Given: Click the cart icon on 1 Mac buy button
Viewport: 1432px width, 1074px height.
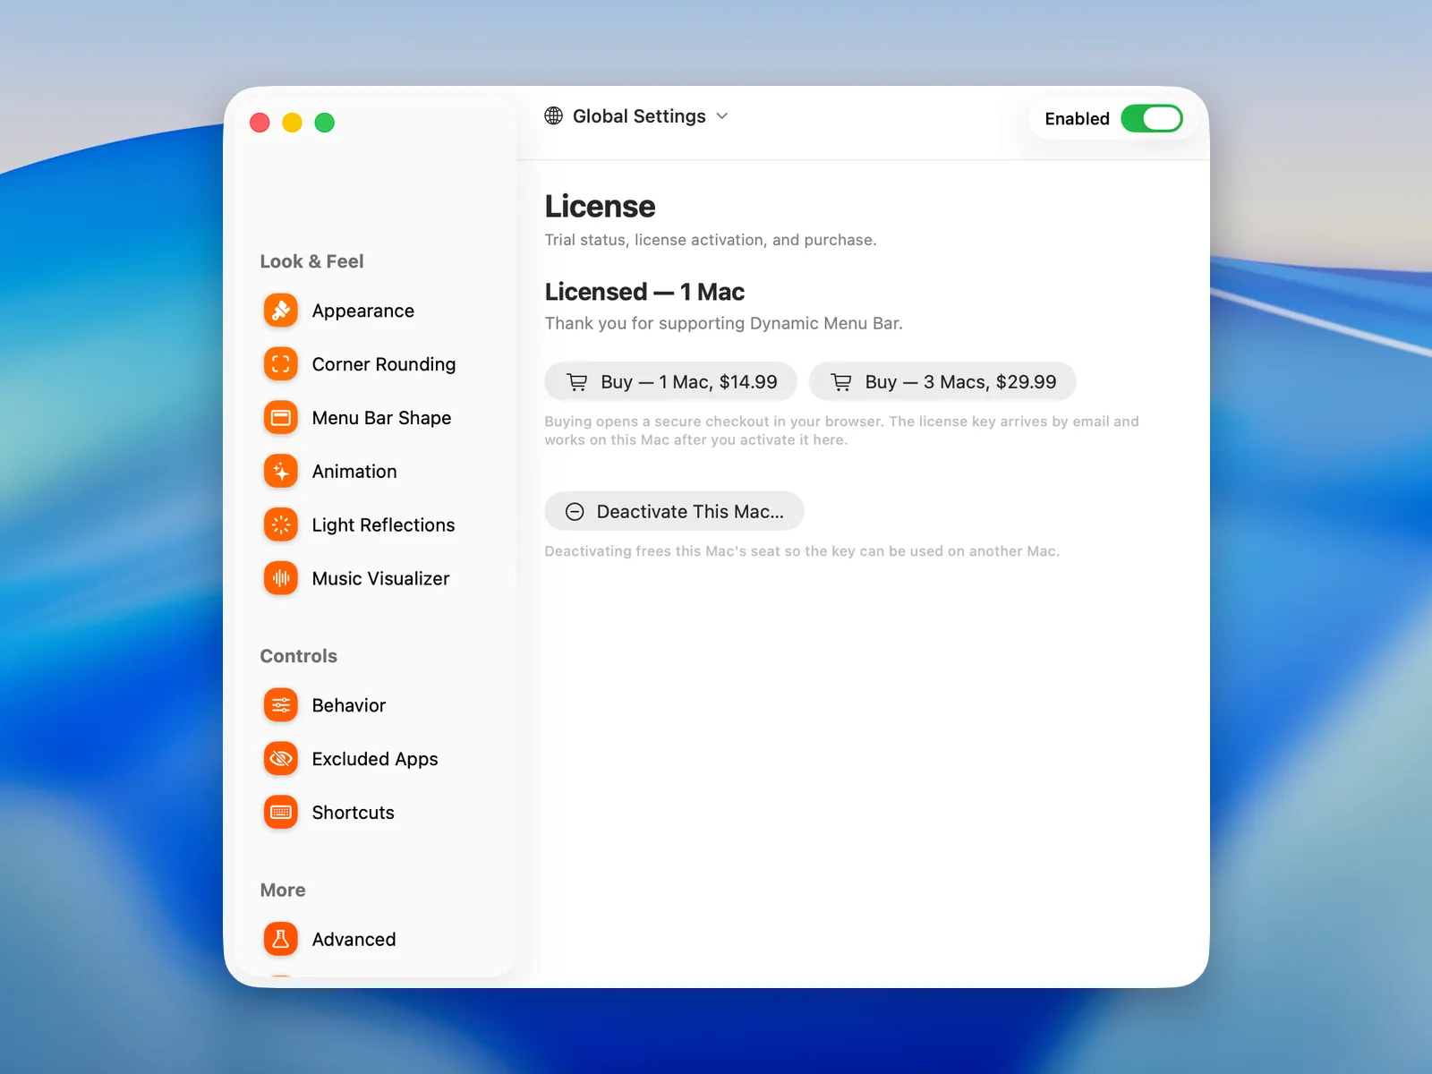Looking at the screenshot, I should 577,382.
